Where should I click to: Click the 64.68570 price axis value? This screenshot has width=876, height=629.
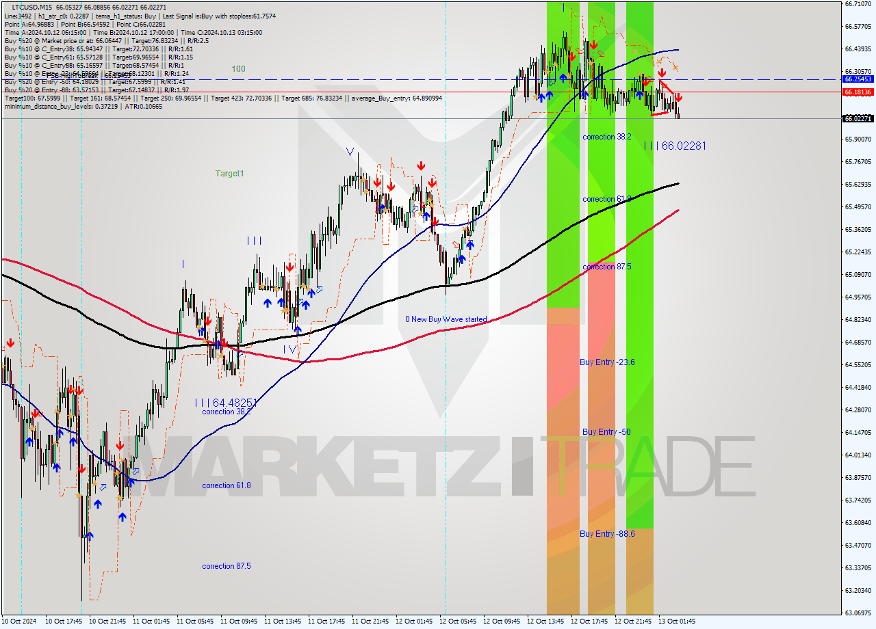(858, 342)
